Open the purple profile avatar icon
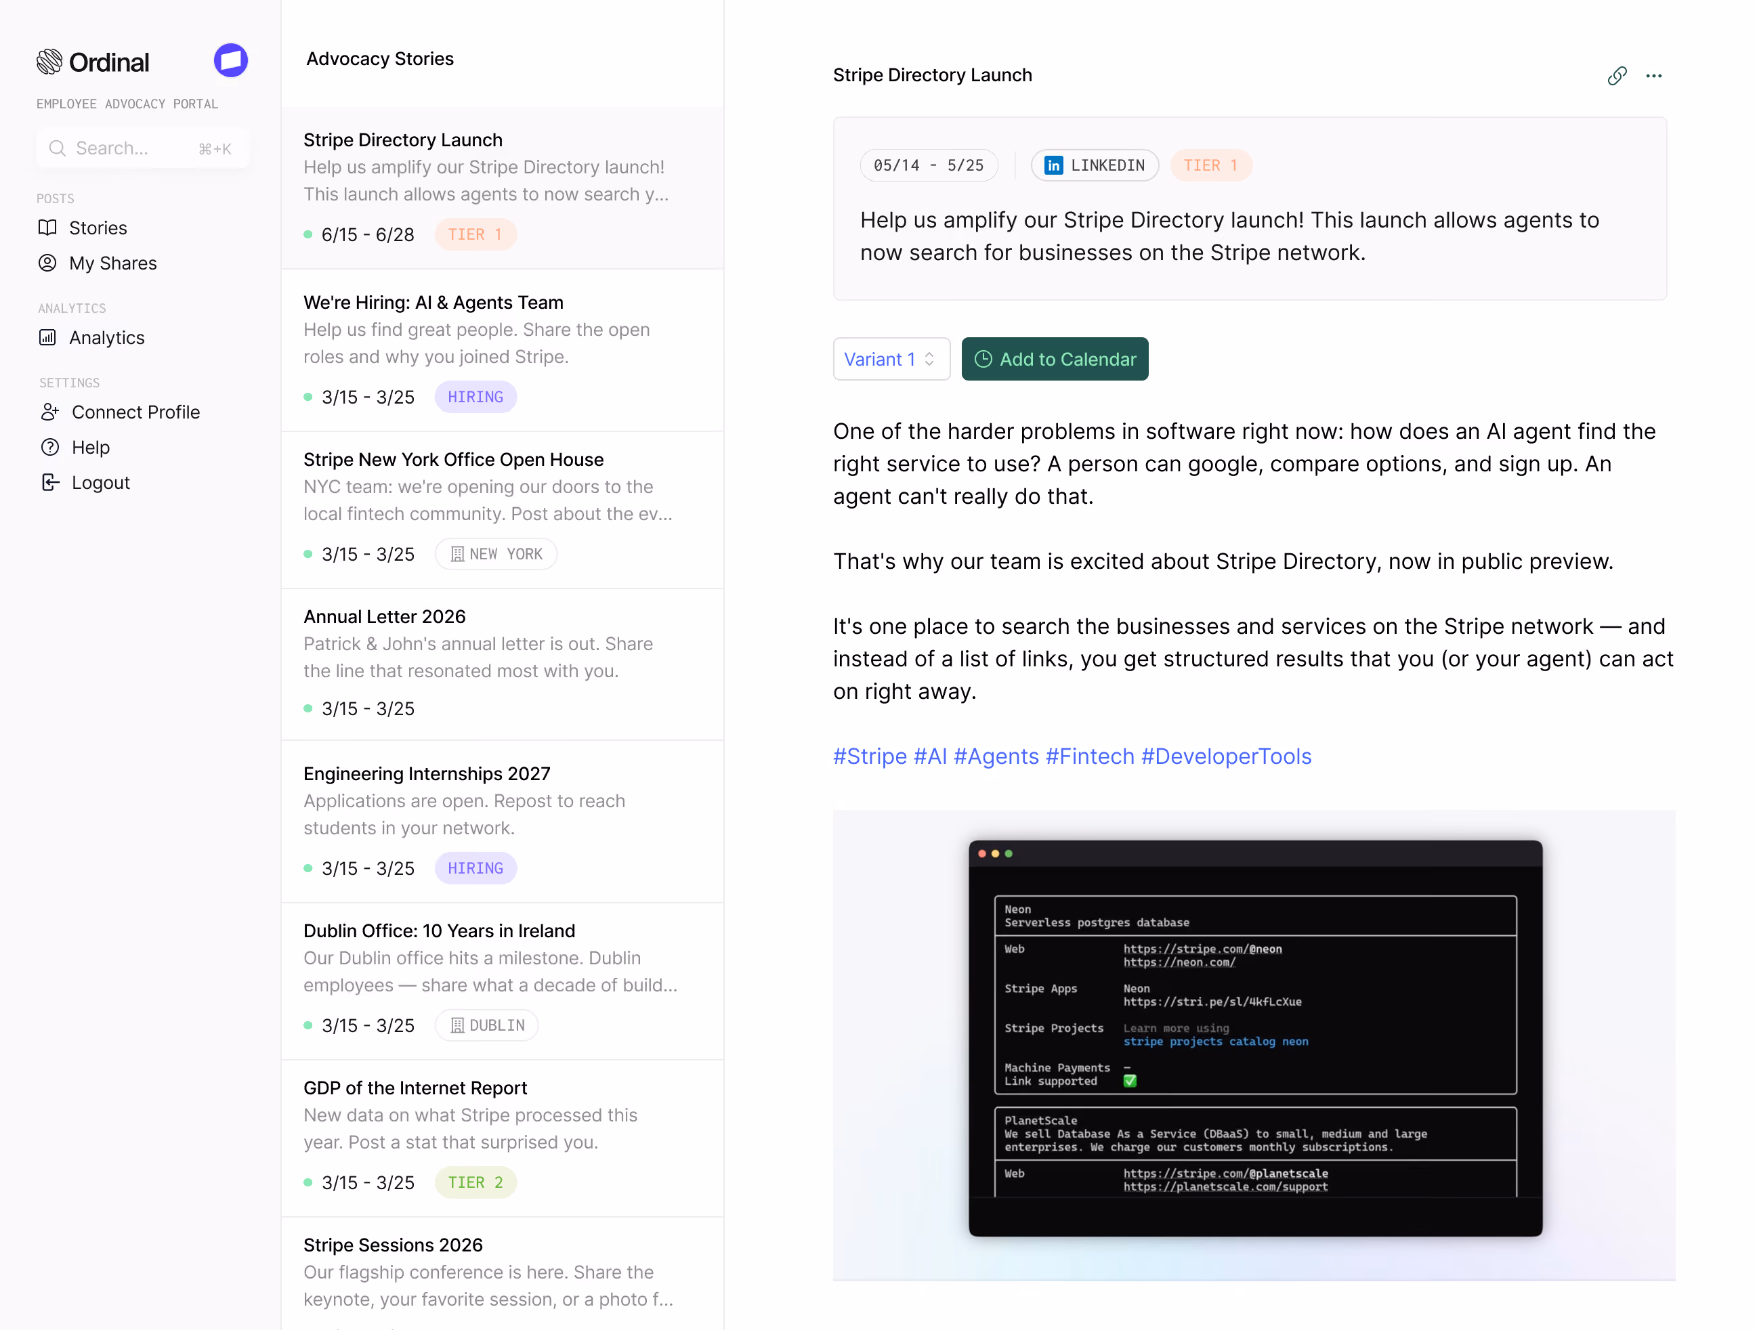 [230, 60]
